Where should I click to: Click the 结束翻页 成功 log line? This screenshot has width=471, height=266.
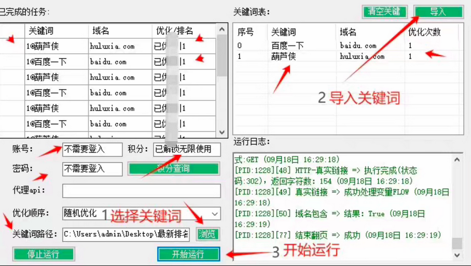point(338,235)
